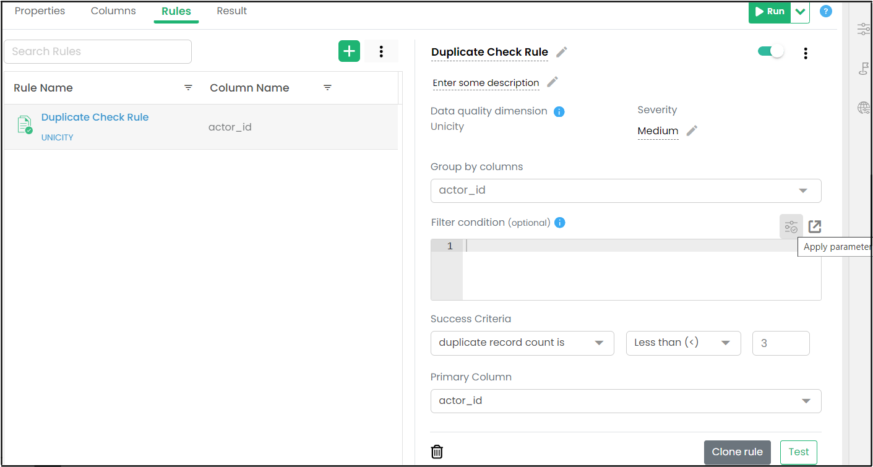Show info about Data quality dimension
Image resolution: width=873 pixels, height=467 pixels.
tap(559, 112)
